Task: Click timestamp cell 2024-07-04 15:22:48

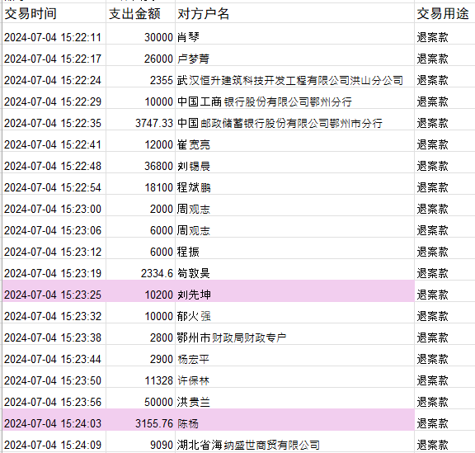Action: pyautogui.click(x=54, y=166)
